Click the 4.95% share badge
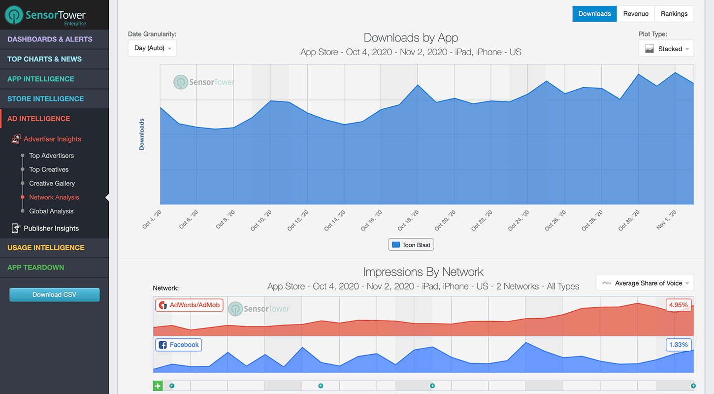Viewport: 714px width, 394px height. tap(679, 305)
